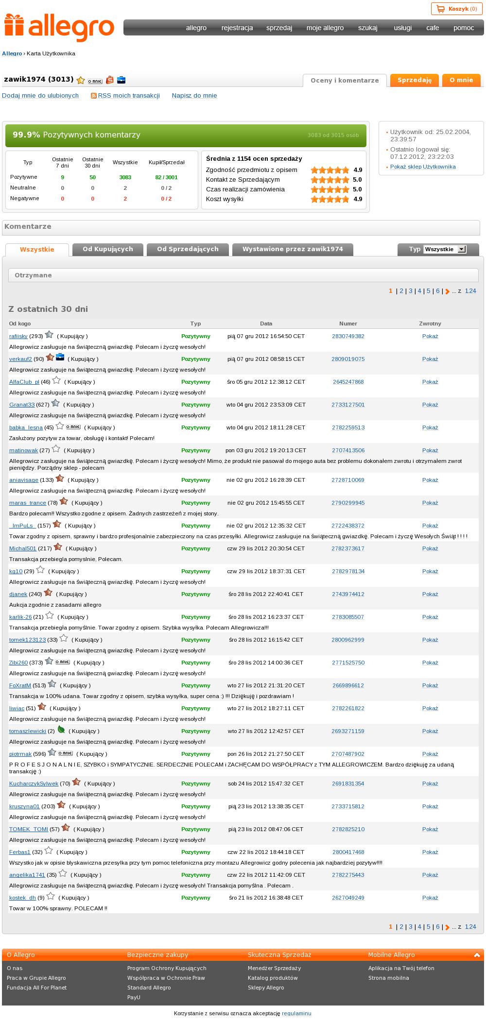Click the star icon next to AlfaClub_pl (46)
Image resolution: width=486 pixels, height=1023 pixels.
[56, 380]
